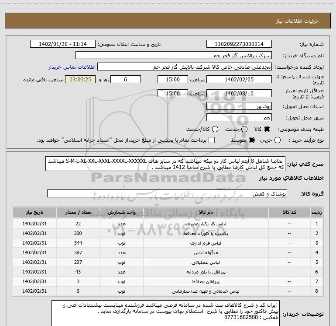Choose the جزیی purchase type radio

(x=278, y=140)
